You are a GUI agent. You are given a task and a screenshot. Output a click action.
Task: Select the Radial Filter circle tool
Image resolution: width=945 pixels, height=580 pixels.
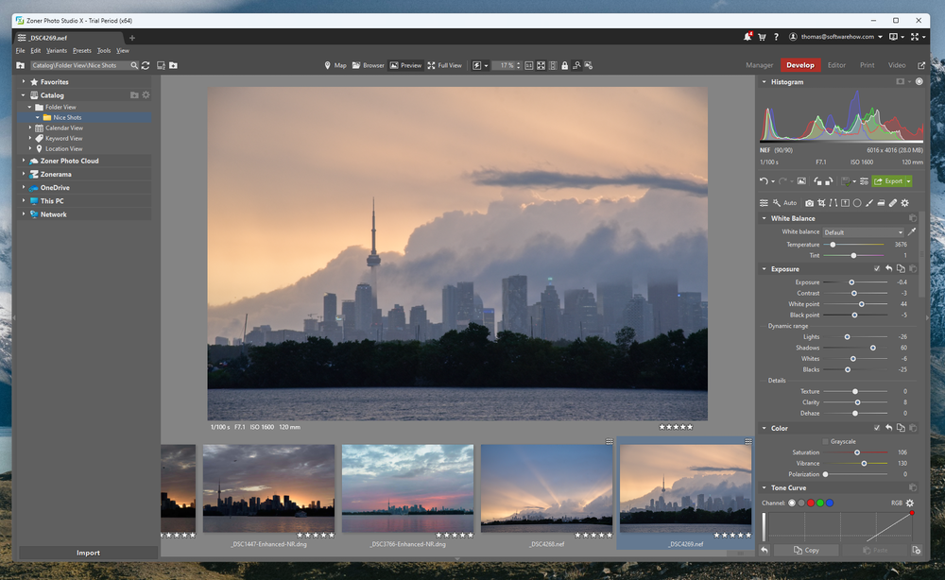(x=857, y=203)
